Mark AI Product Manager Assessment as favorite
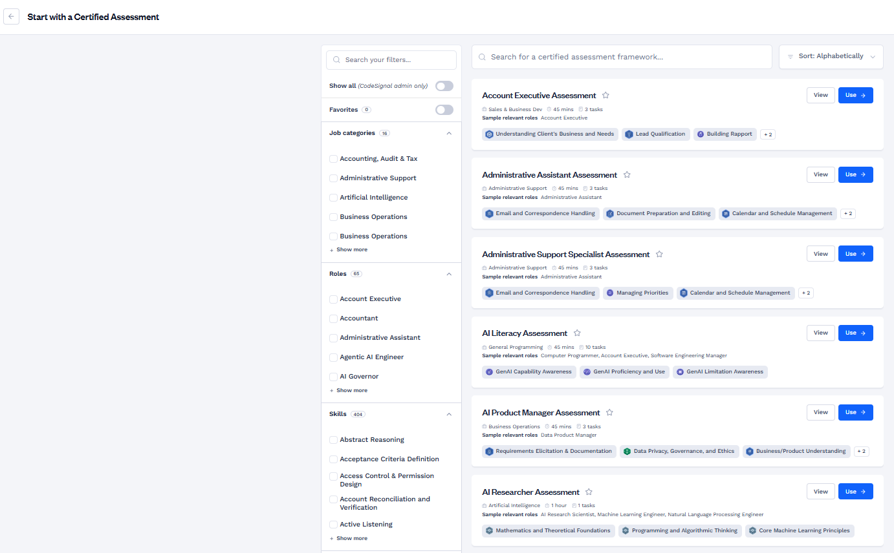This screenshot has width=894, height=553. click(609, 413)
